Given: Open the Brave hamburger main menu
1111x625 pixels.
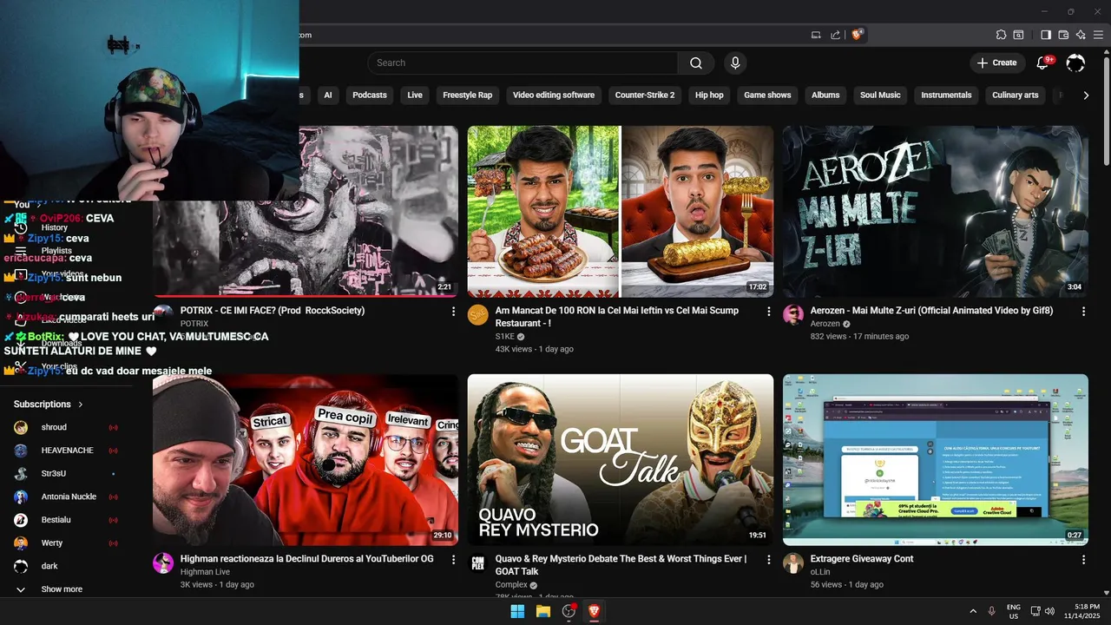Looking at the screenshot, I should point(1098,35).
